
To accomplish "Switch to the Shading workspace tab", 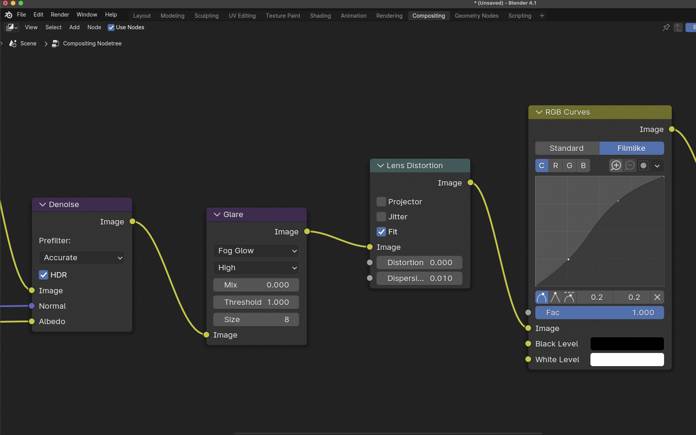I will coord(320,16).
